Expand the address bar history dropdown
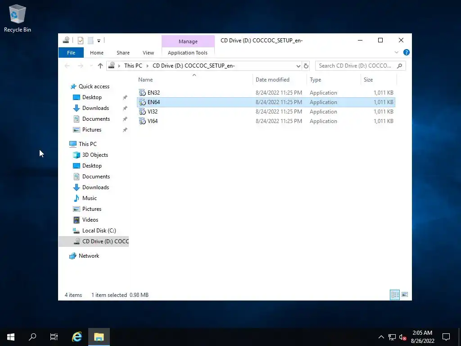This screenshot has height=346, width=461. click(298, 66)
